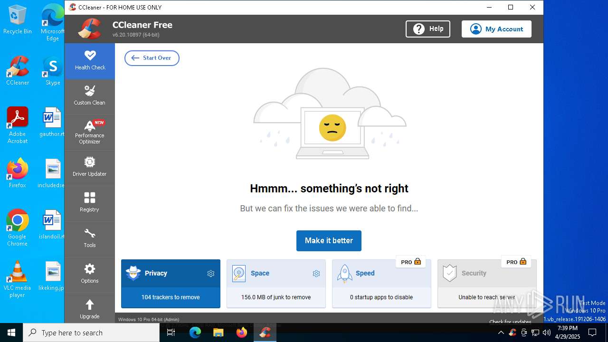Click the Make it better button

(x=329, y=241)
